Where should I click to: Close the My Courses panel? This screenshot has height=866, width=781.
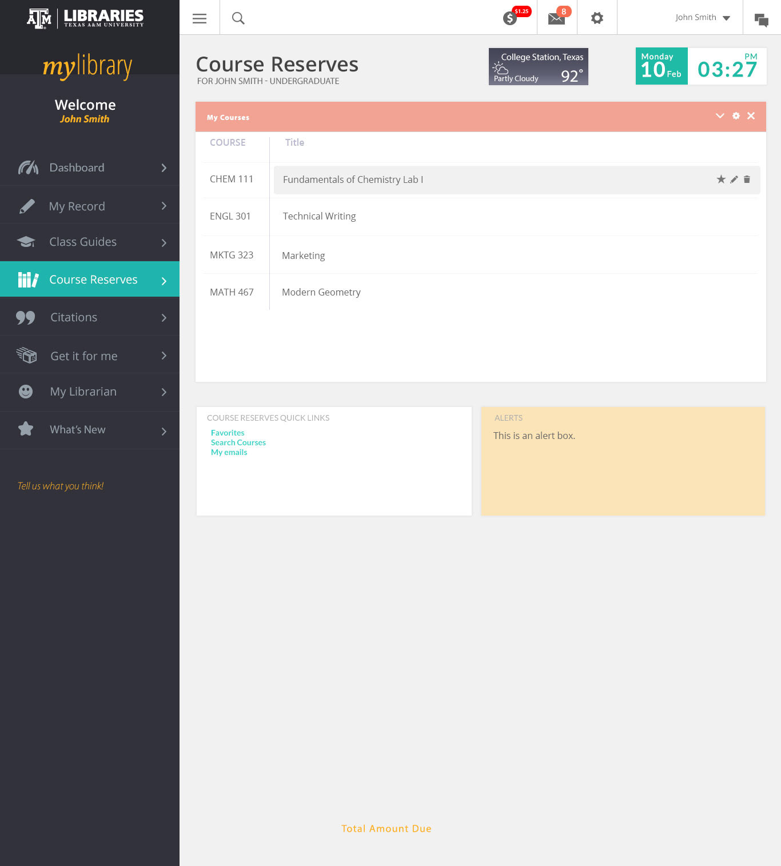coord(751,116)
